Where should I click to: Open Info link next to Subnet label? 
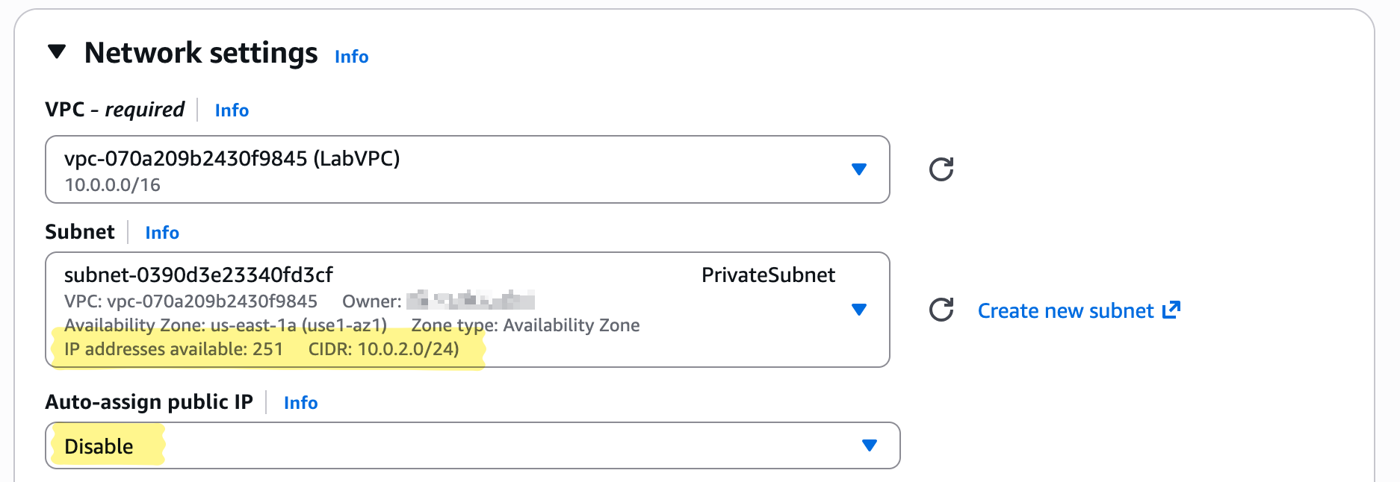(x=162, y=233)
